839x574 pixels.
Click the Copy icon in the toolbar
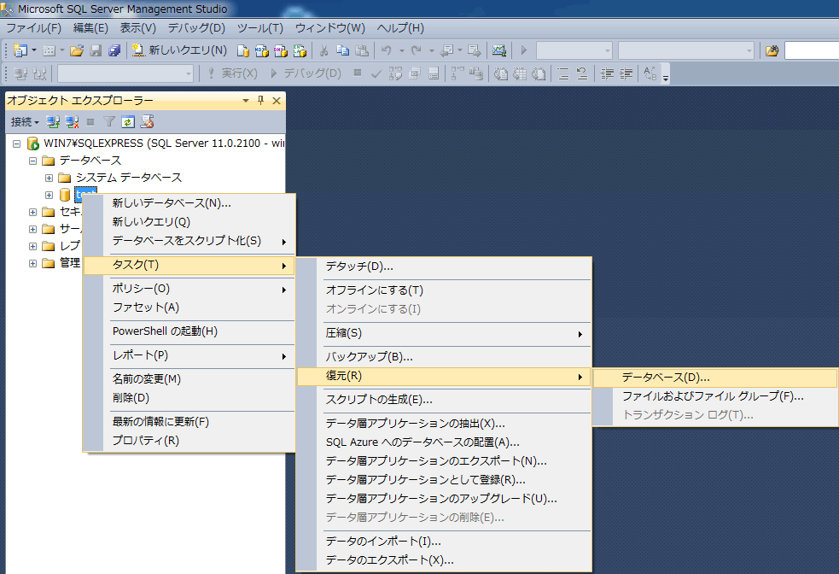click(342, 50)
